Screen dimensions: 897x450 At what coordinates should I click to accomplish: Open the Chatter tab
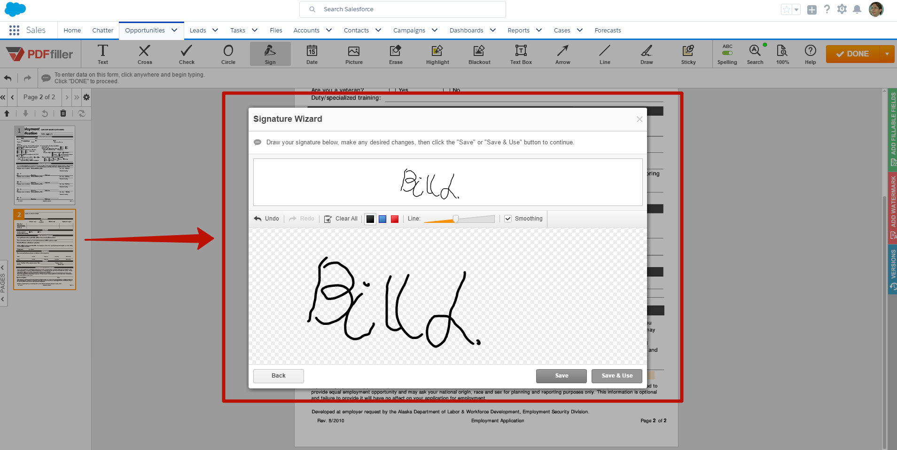tap(103, 30)
